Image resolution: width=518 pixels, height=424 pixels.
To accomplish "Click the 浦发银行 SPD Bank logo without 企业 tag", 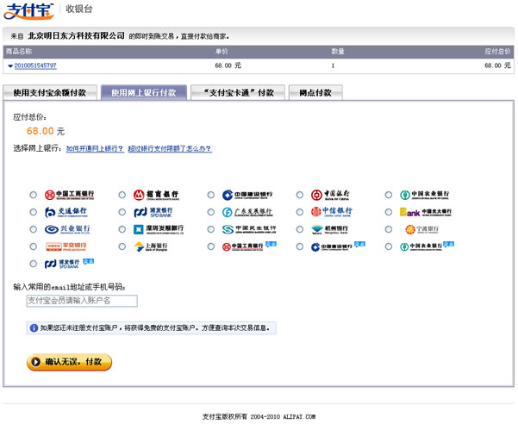I will tap(153, 212).
